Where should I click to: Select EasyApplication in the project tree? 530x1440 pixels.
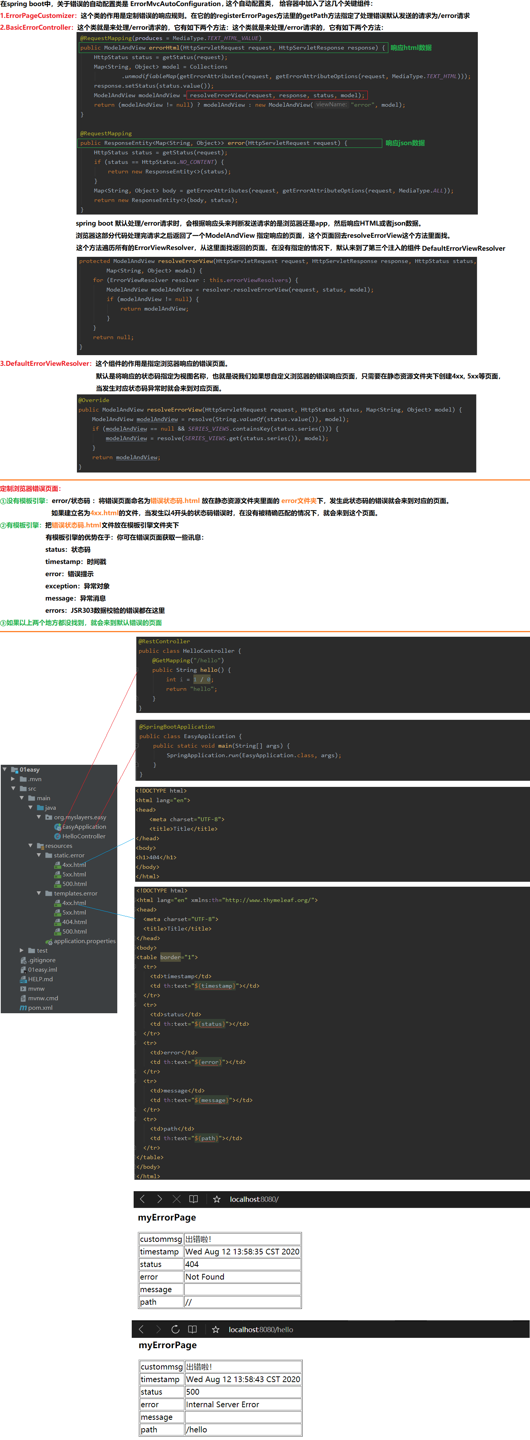click(84, 827)
